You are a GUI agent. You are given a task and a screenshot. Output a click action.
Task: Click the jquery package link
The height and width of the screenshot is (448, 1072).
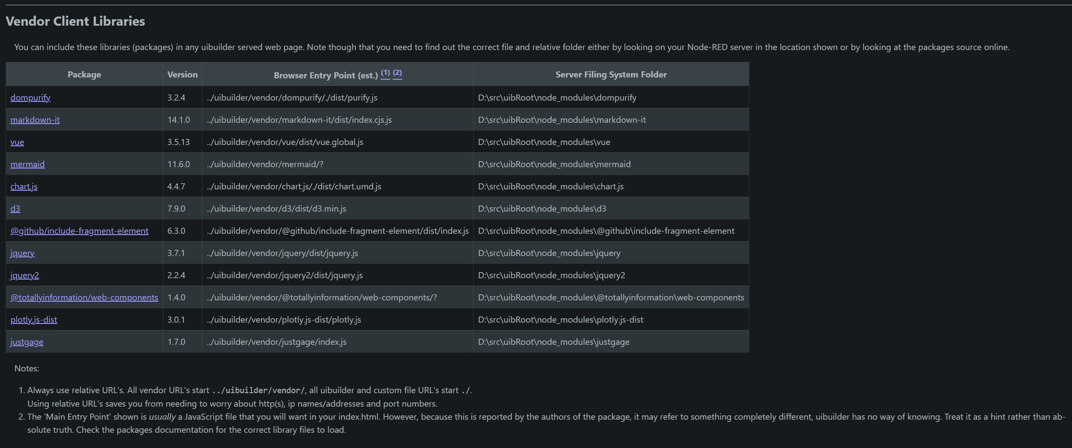click(22, 253)
